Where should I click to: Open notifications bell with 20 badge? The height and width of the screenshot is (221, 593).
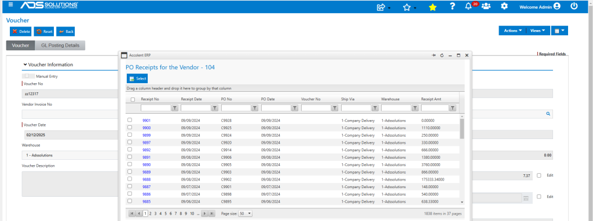[x=468, y=6]
